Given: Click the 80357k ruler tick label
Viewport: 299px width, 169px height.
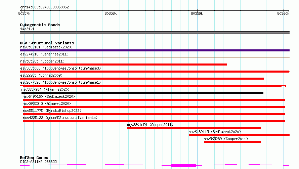Looking at the screenshot, I should click(x=24, y=13).
